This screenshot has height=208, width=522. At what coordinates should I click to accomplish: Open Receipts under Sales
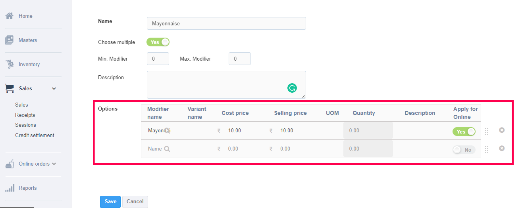pyautogui.click(x=25, y=115)
